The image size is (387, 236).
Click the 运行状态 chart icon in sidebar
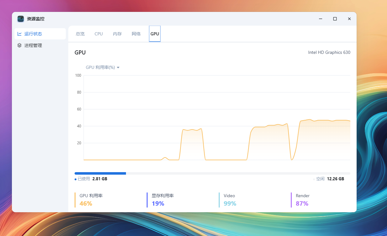pos(19,34)
